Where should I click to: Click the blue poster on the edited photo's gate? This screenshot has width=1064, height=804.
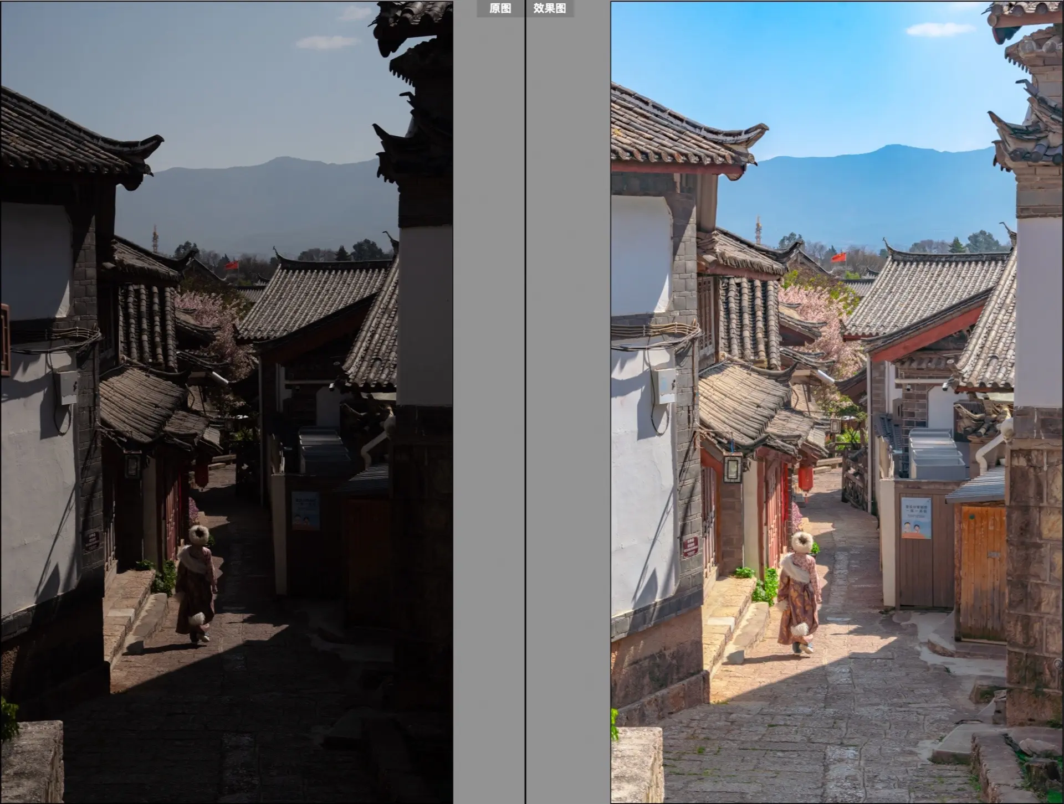(915, 518)
